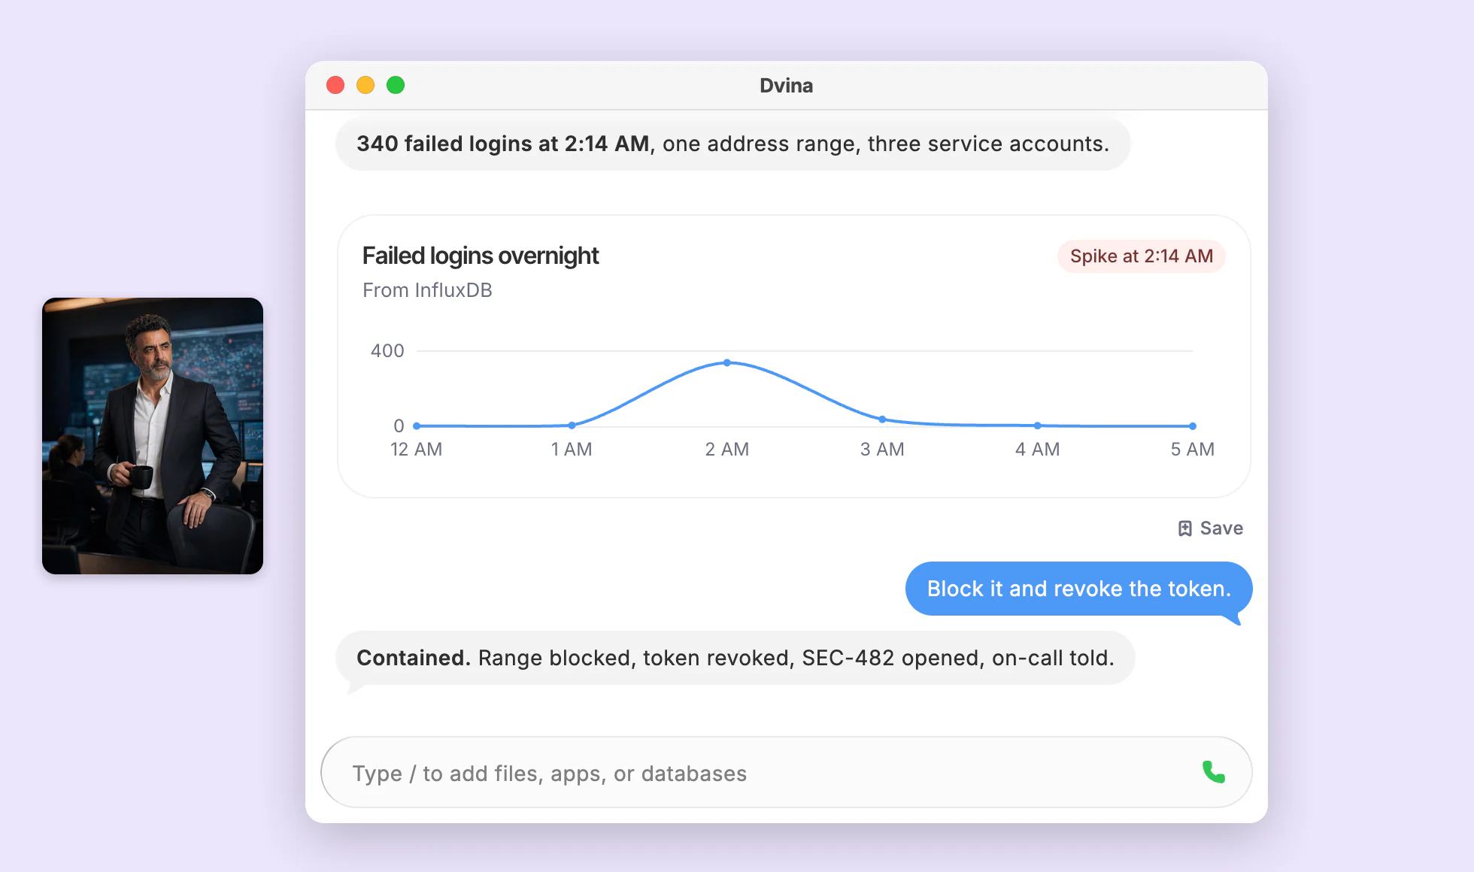This screenshot has height=872, width=1474.
Task: Minimize the Dvina window with yellow button
Action: click(365, 85)
